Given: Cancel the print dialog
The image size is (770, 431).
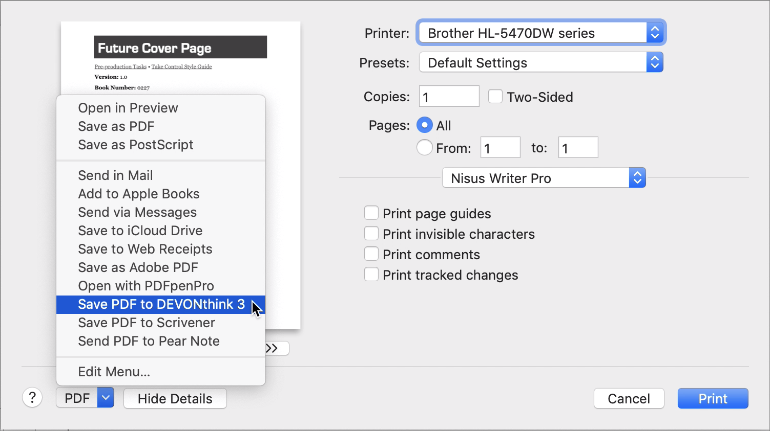Looking at the screenshot, I should pyautogui.click(x=629, y=398).
